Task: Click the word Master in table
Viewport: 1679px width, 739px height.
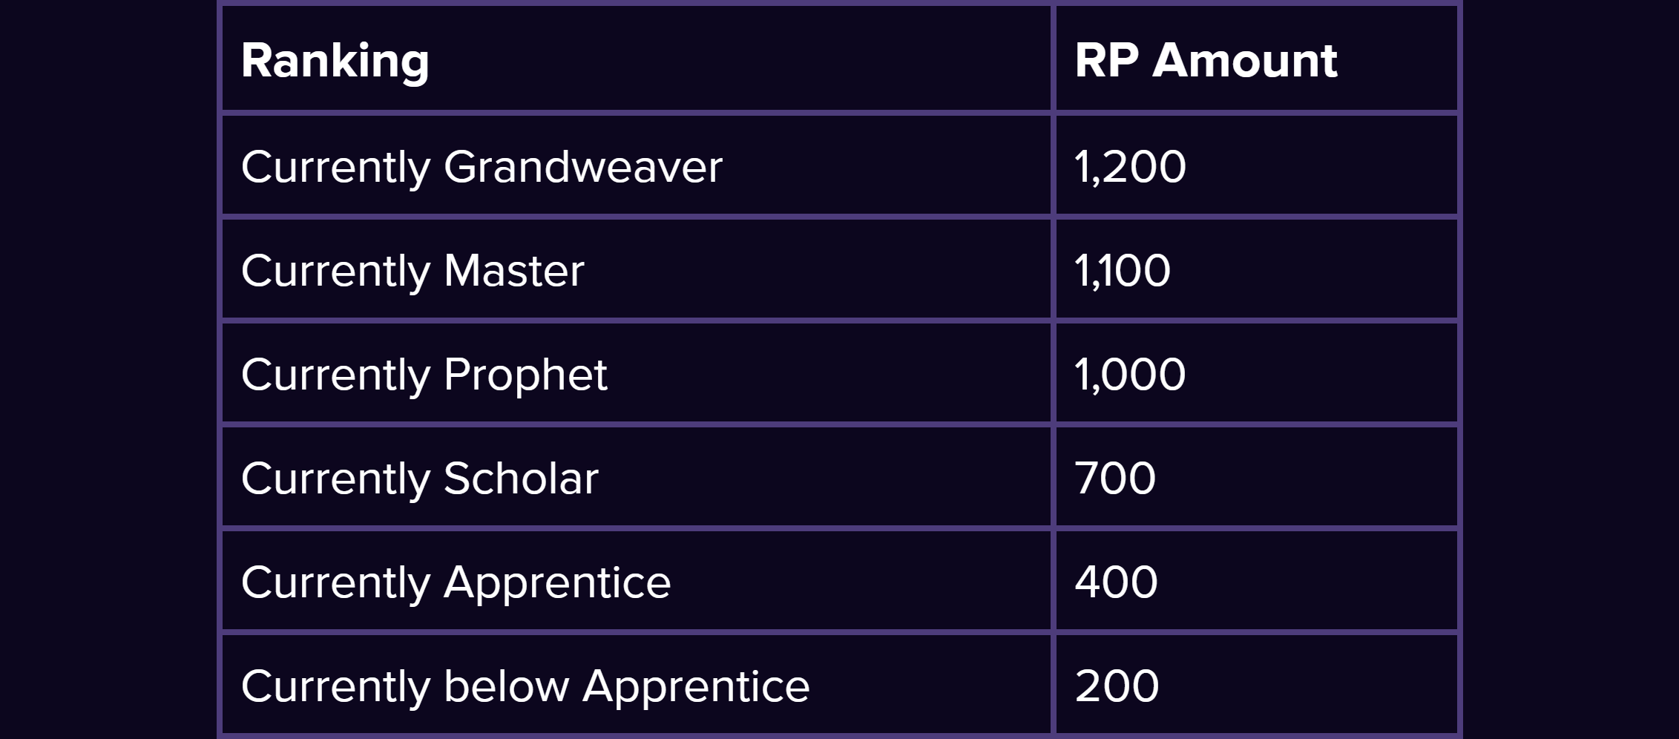Action: pos(514,270)
